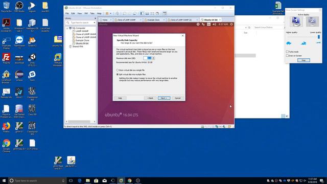Open the OBS Studio desktop shortcut
Image resolution: width=327 pixels, height=184 pixels.
click(19, 7)
